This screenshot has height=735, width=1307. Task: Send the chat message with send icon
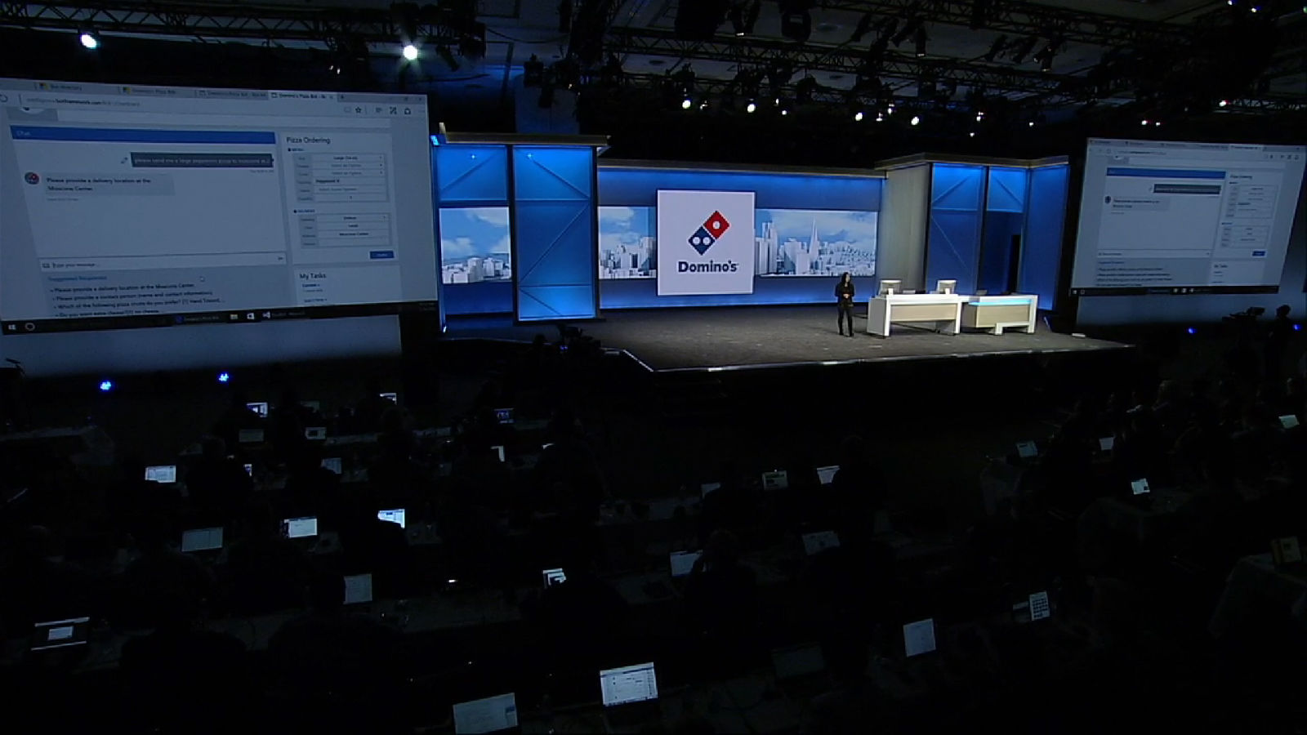279,259
